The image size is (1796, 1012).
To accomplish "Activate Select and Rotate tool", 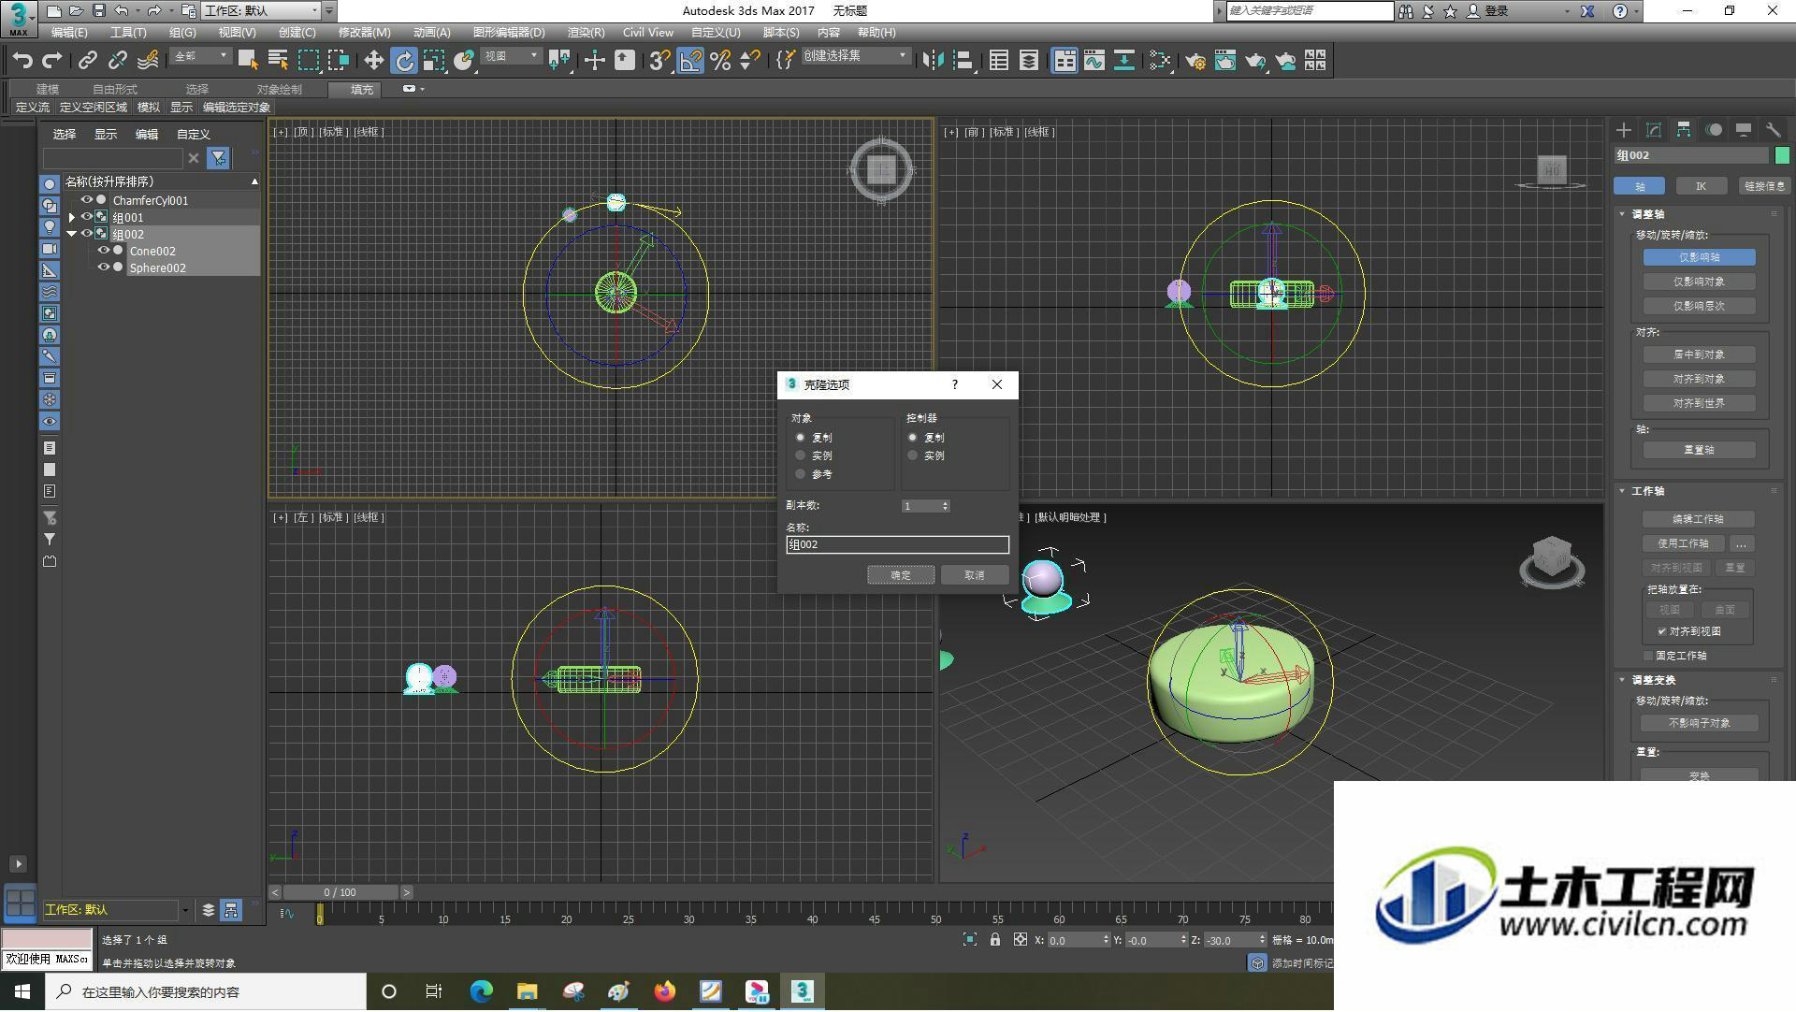I will click(403, 61).
